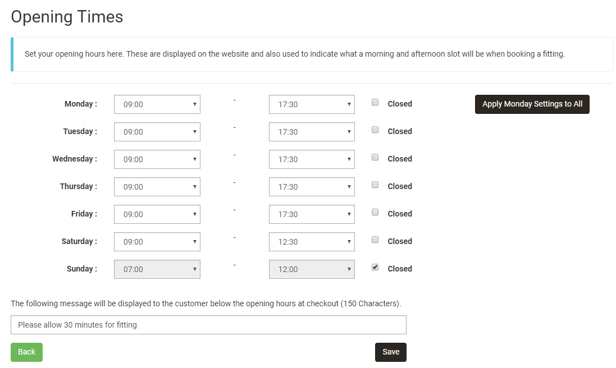Check the Friday Closed box
616x368 pixels.
click(x=375, y=213)
